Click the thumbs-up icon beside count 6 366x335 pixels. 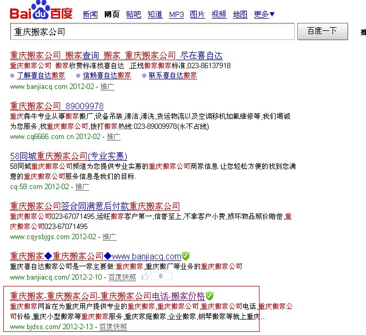145,277
